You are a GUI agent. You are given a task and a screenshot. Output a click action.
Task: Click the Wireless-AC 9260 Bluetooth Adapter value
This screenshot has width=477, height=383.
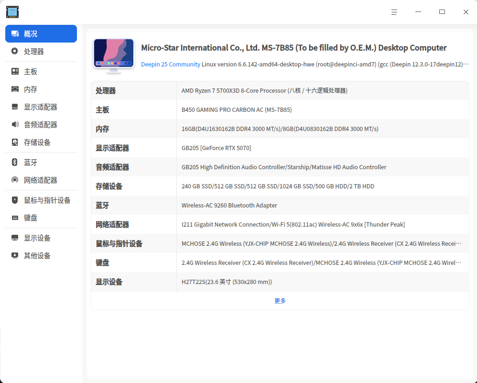pos(229,205)
